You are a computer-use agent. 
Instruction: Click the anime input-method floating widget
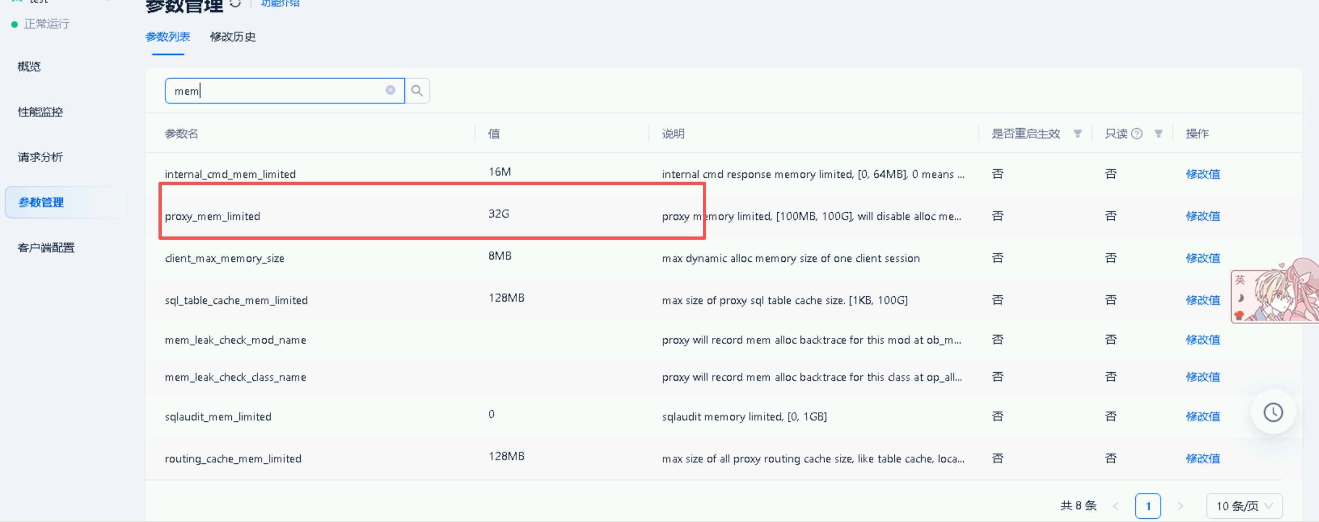[x=1275, y=294]
